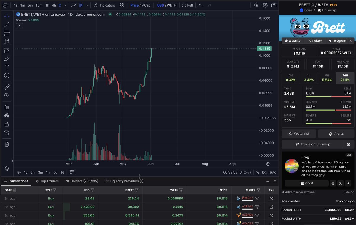Screen dimensions: 356x225
Task: Trade on Uniswap button
Action: click(312, 144)
